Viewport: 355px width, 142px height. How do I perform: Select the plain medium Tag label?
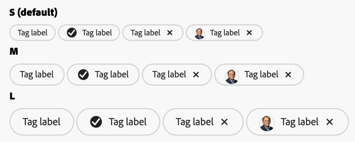tap(37, 75)
